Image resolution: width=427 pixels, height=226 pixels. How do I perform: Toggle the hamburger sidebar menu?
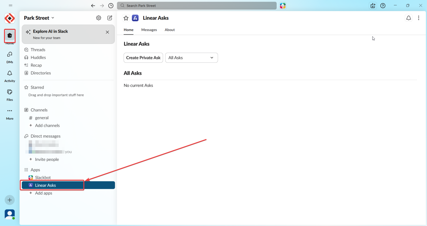pos(11,6)
